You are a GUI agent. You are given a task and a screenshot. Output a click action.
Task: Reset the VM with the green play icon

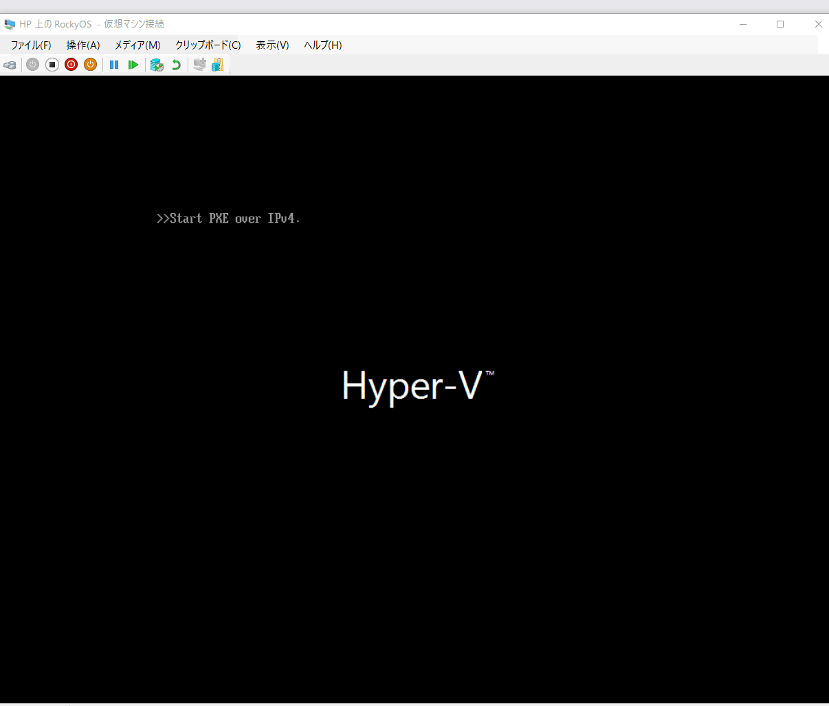(x=133, y=65)
